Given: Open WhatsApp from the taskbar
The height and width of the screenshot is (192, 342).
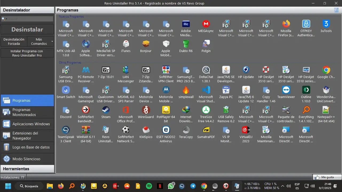Looking at the screenshot, I should (x=171, y=186).
